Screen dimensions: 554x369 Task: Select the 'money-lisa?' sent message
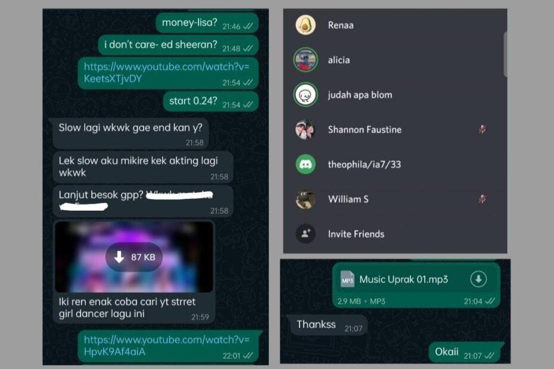pos(207,23)
